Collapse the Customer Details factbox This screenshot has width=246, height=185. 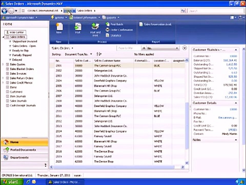[236, 103]
